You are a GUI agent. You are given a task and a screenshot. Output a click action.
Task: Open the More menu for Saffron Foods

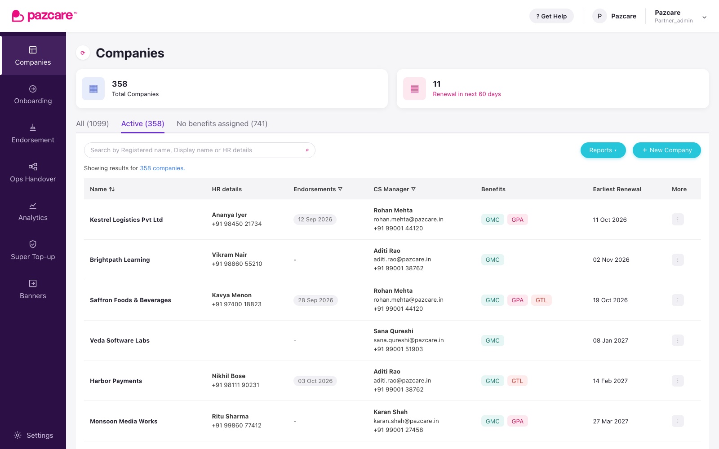[678, 300]
